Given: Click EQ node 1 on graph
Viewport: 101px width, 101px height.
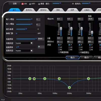Looking at the screenshot, I should click(x=30, y=79).
